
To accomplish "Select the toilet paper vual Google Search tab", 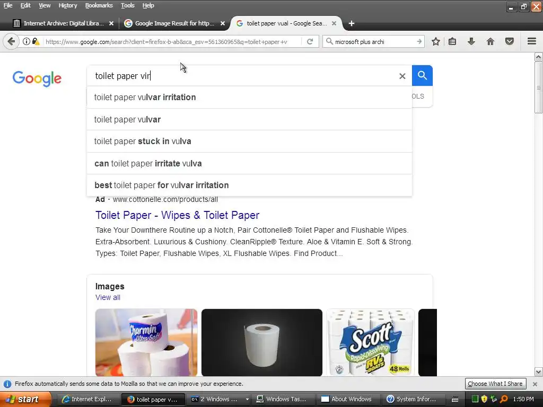I will [286, 23].
